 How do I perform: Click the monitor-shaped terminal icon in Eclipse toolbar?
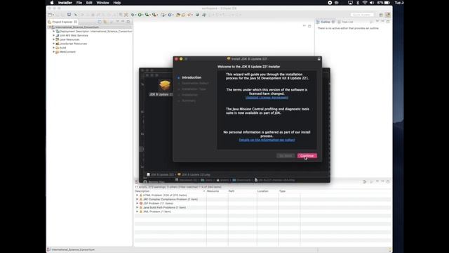pyautogui.click(x=69, y=15)
